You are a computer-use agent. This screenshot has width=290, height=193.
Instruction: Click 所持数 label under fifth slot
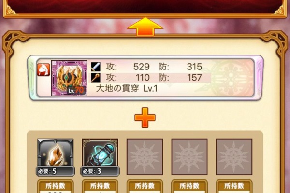click(x=234, y=186)
